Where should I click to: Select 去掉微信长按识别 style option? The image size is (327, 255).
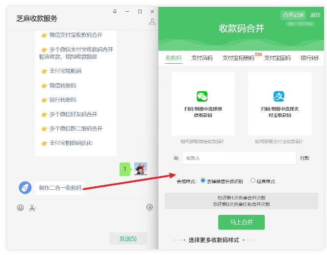coord(202,180)
